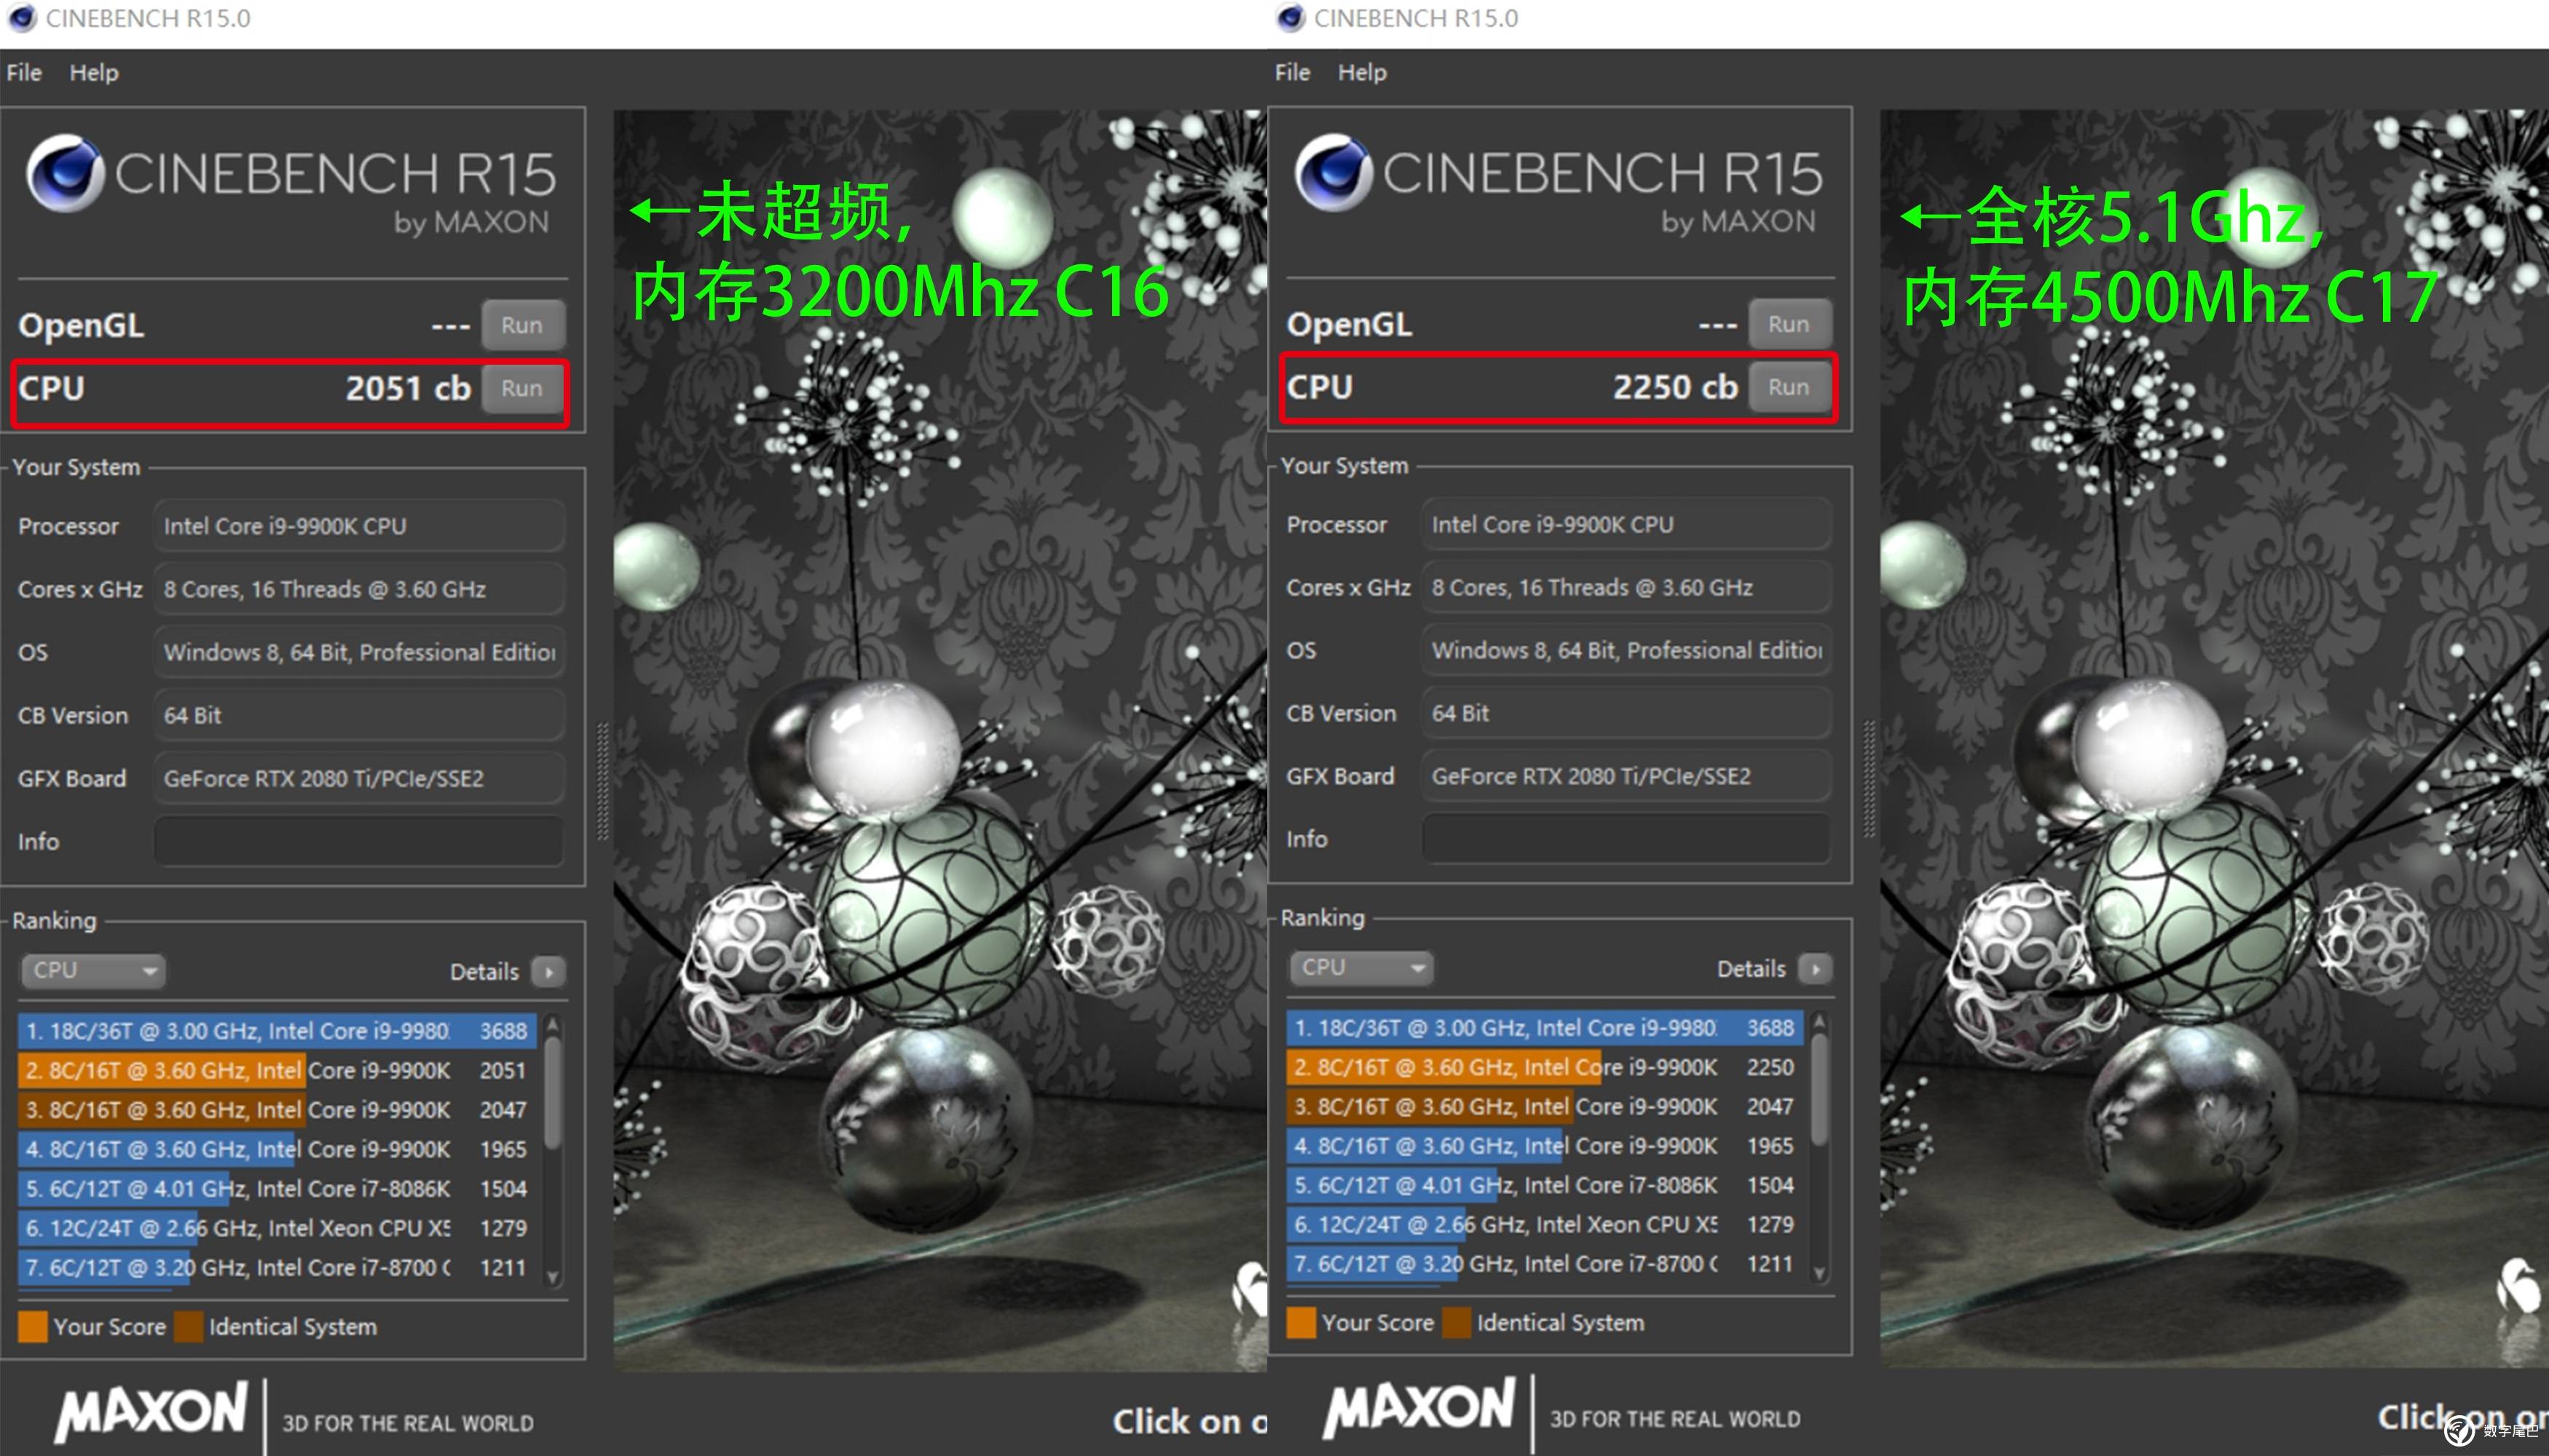Click Identical System brown swatch in left window
This screenshot has width=2549, height=1456.
[188, 1327]
